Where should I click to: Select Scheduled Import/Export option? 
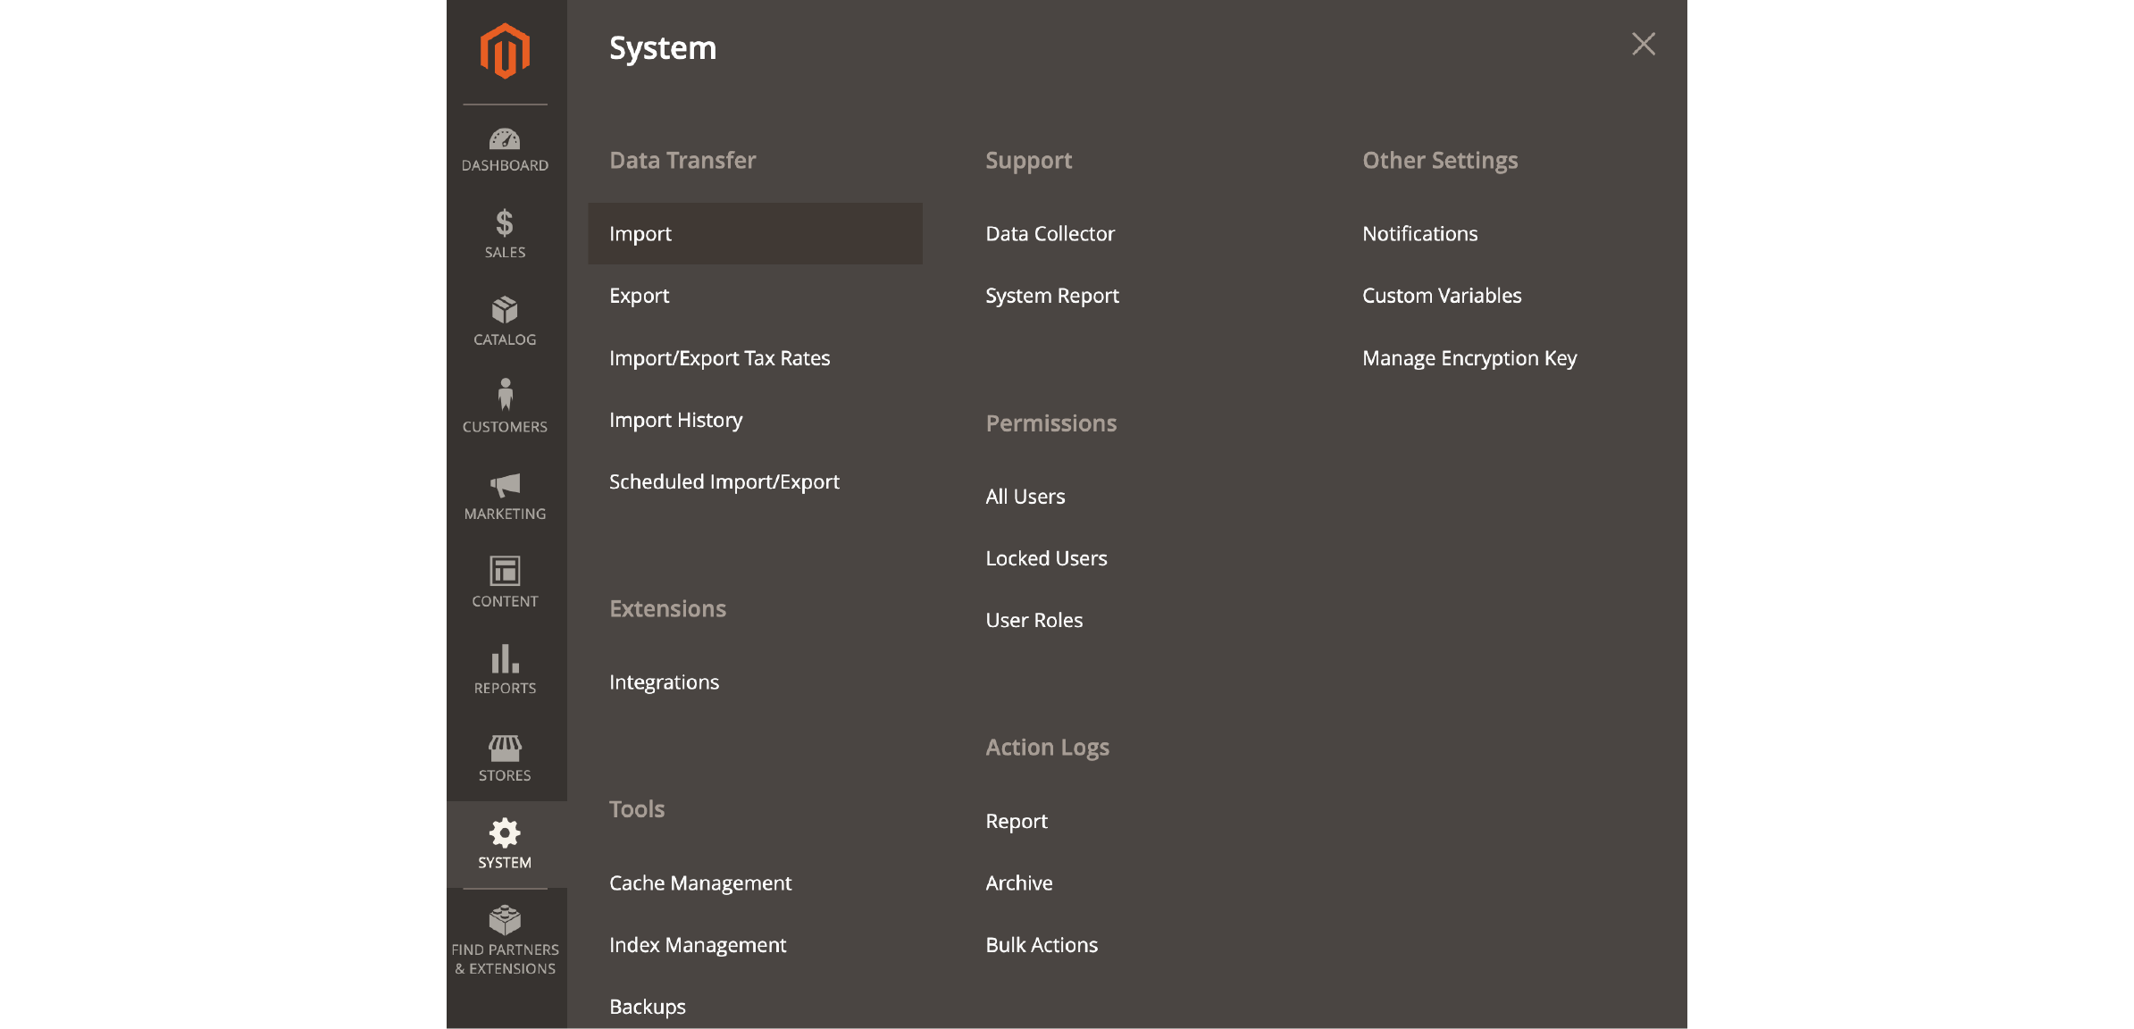724,481
